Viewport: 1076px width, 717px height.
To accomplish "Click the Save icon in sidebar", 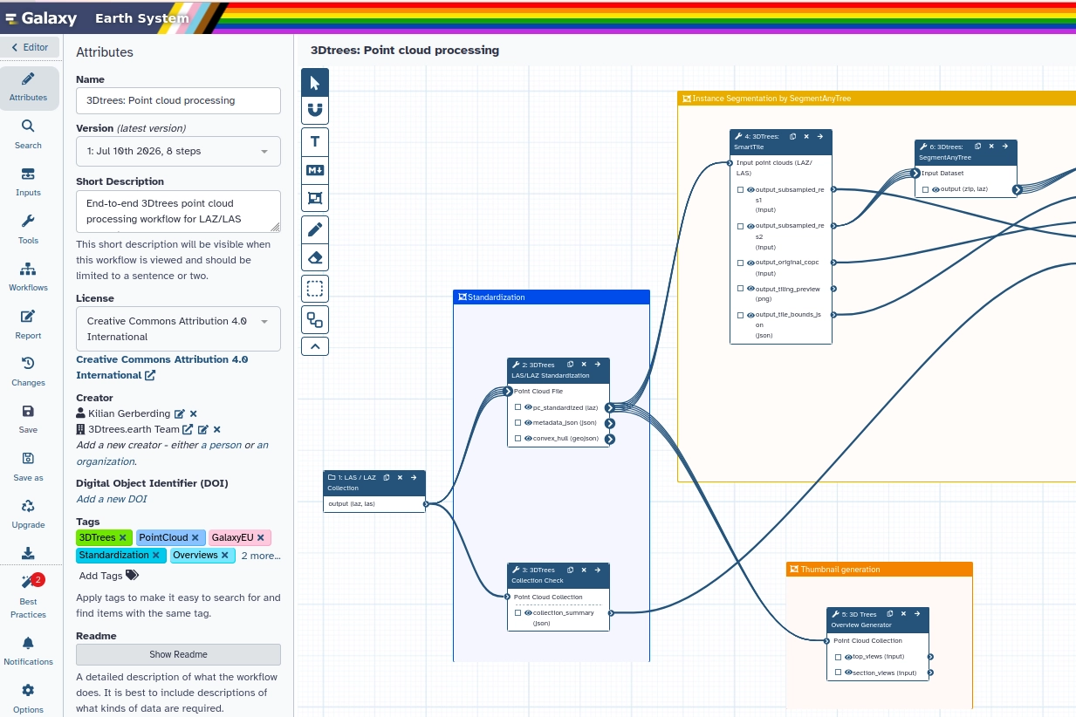I will pyautogui.click(x=28, y=419).
